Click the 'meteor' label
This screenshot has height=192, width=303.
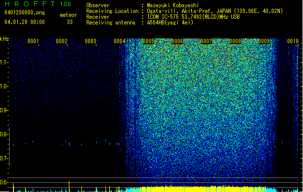click(68, 15)
